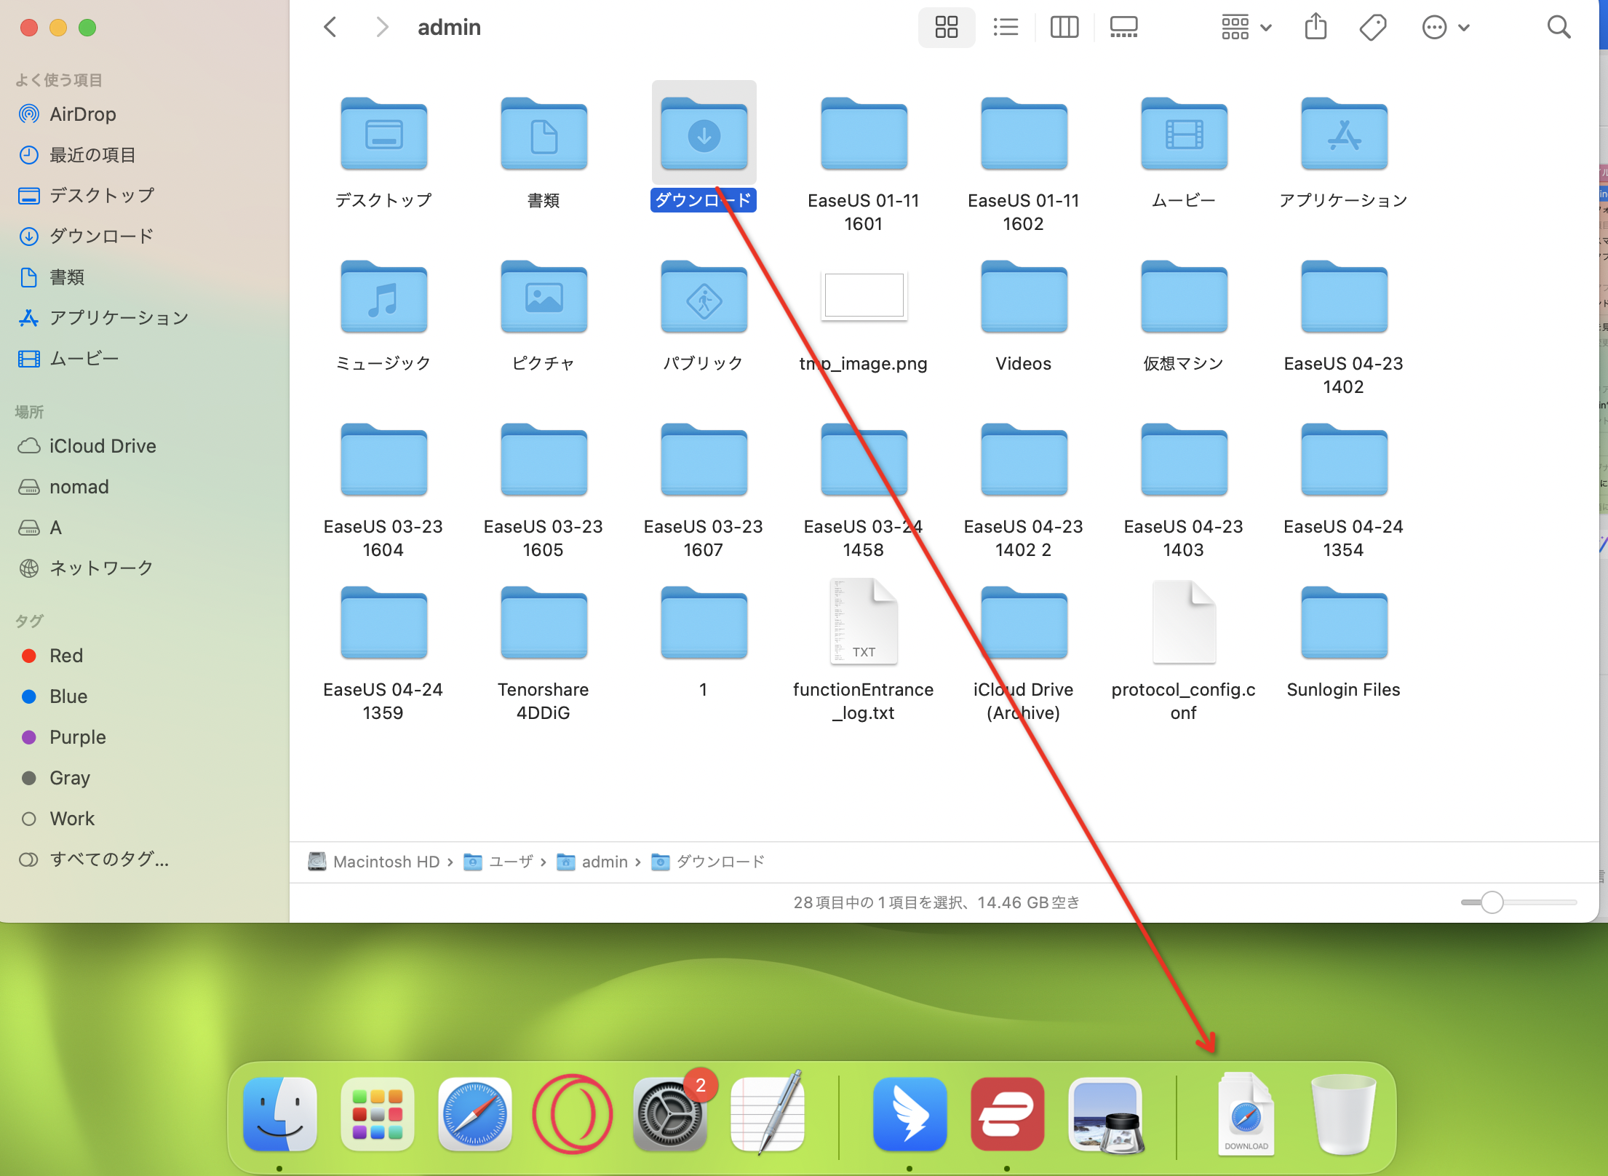Click the Red tag in sidebar

[65, 656]
